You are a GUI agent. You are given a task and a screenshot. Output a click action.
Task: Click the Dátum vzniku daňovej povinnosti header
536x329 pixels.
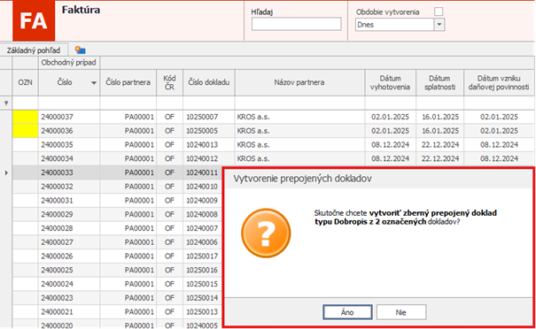pyautogui.click(x=499, y=82)
